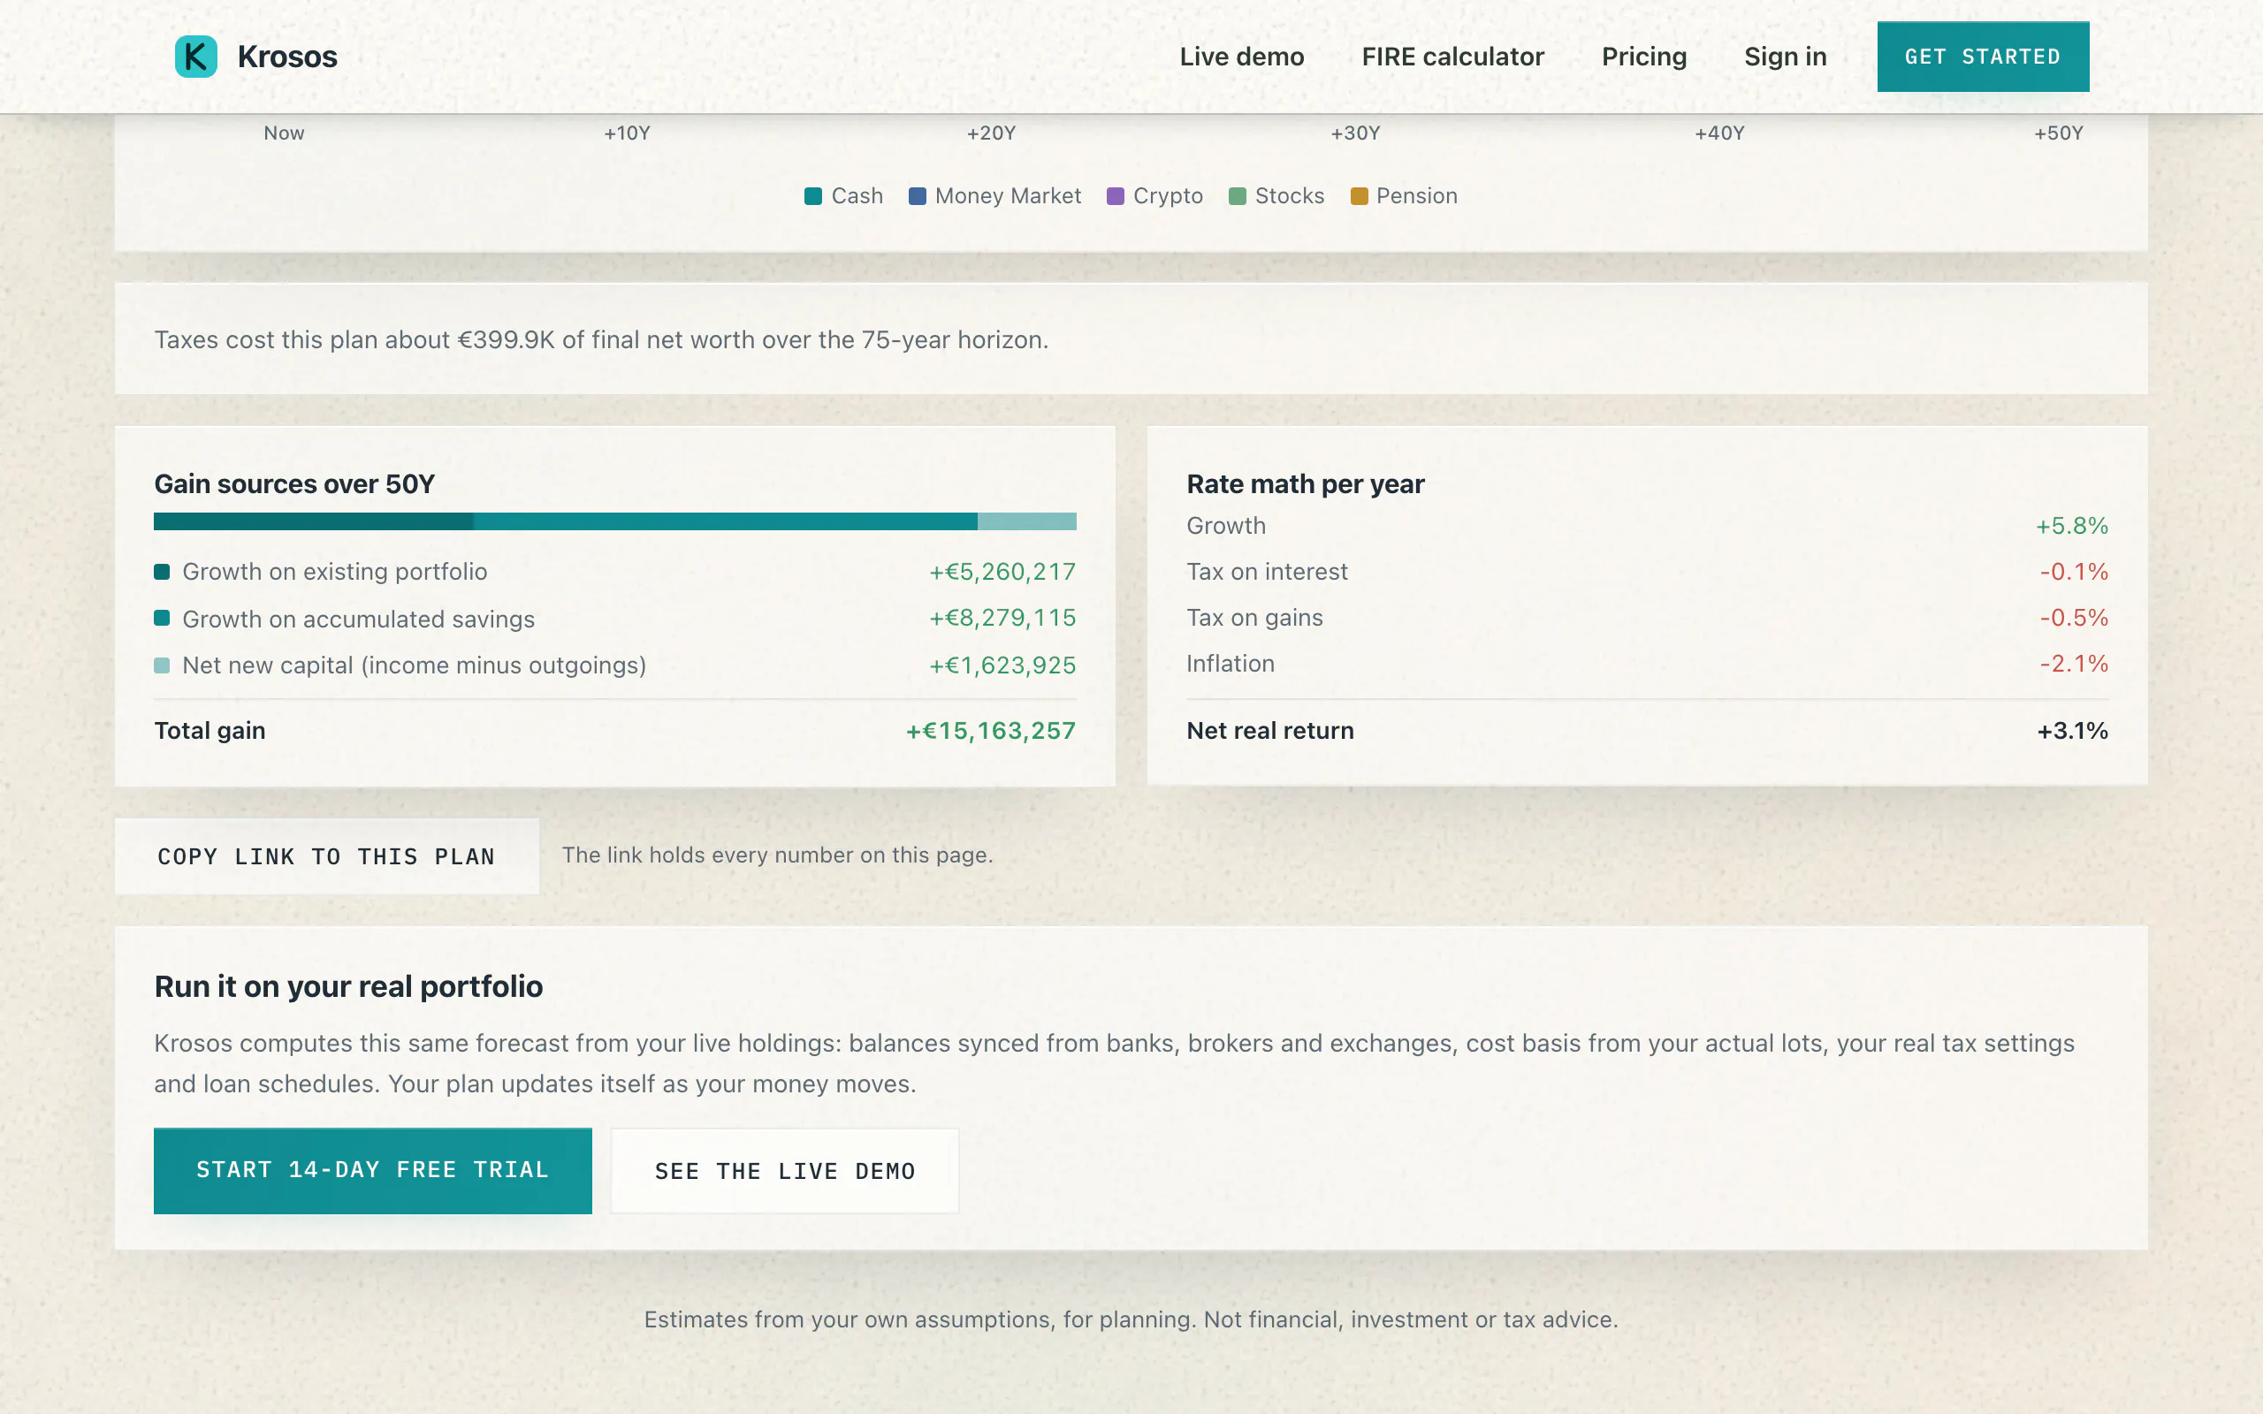Click the +50Y axis label
Screen dimensions: 2263x1414
pos(2059,133)
